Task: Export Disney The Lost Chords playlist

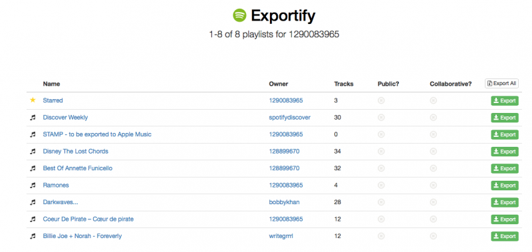Action: tap(505, 152)
